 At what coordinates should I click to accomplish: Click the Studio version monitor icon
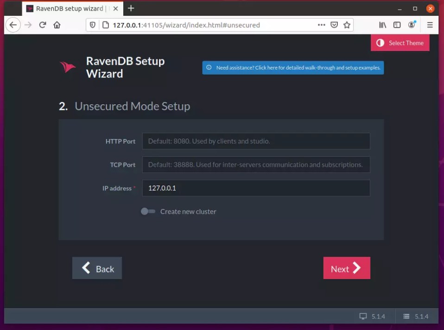tap(364, 316)
